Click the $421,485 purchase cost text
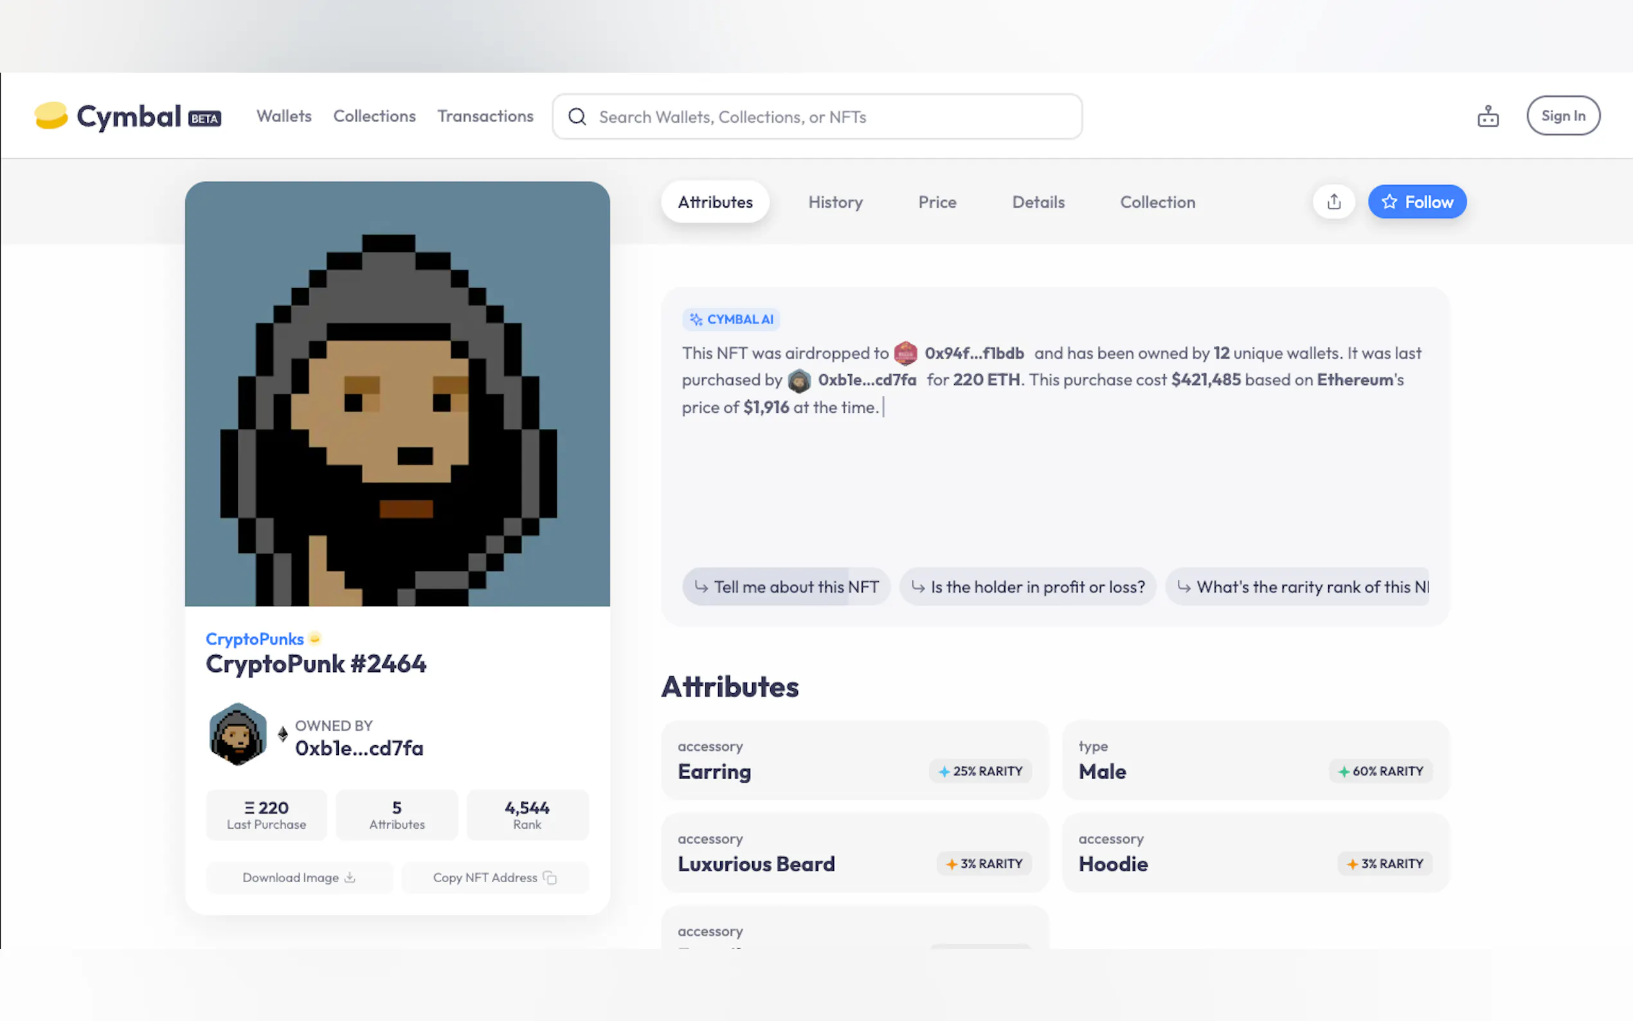 (x=1205, y=380)
